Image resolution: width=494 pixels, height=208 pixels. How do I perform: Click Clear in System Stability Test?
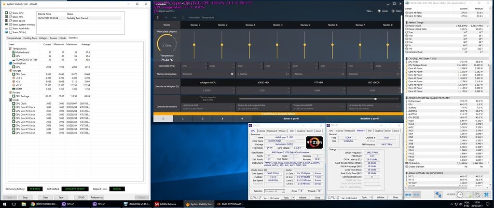pos(45,197)
